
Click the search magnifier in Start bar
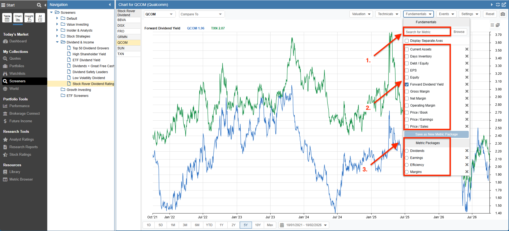point(39,5)
